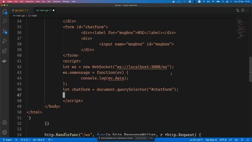Open the Search view in activity bar
252x142 pixels.
pos(4,21)
